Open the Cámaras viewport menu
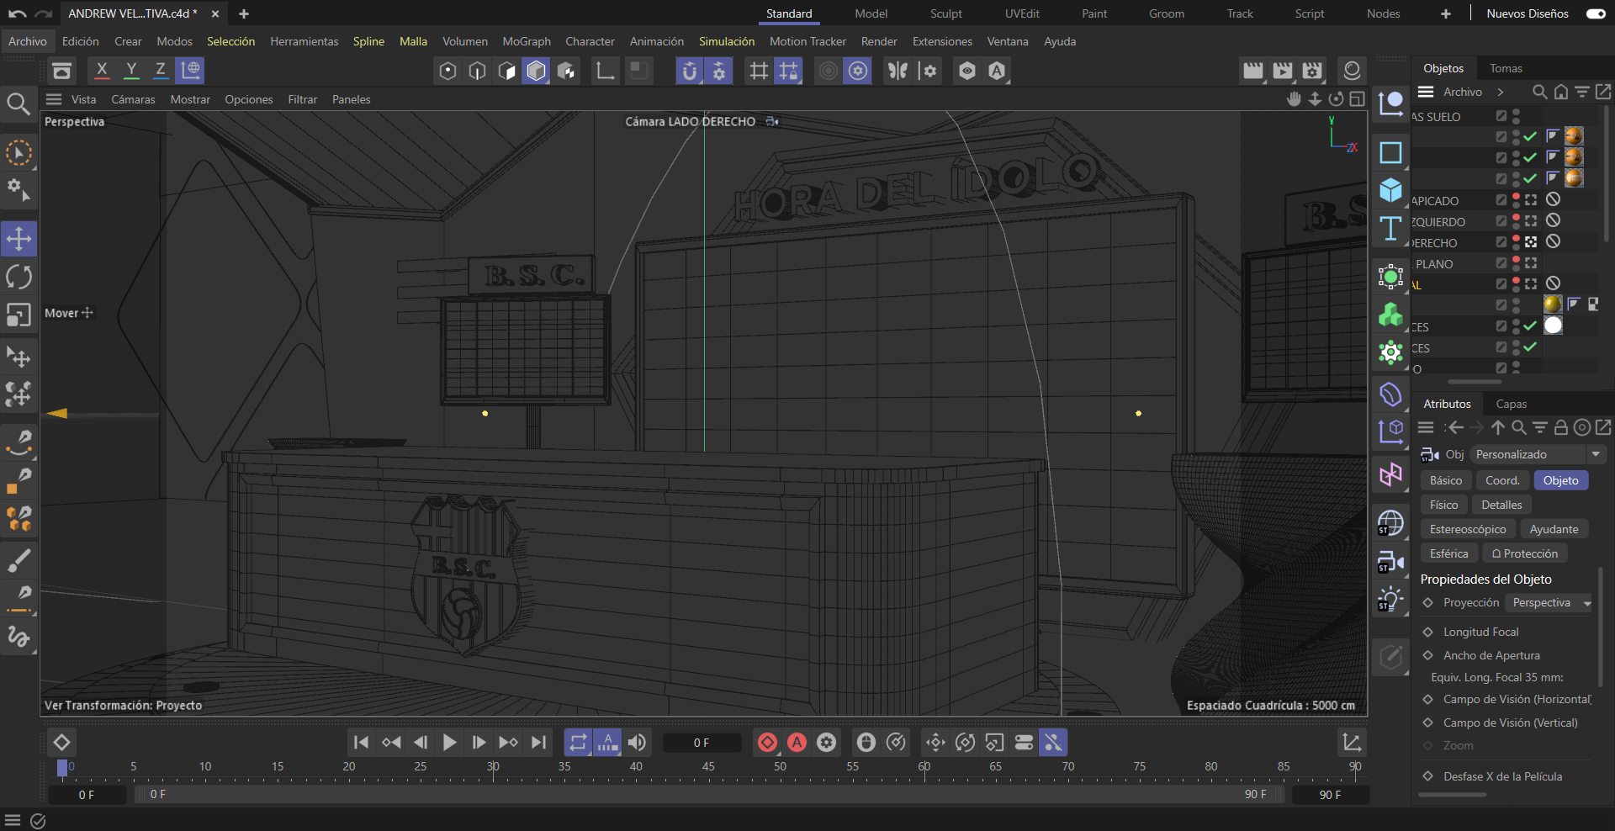Image resolution: width=1615 pixels, height=831 pixels. (x=133, y=99)
